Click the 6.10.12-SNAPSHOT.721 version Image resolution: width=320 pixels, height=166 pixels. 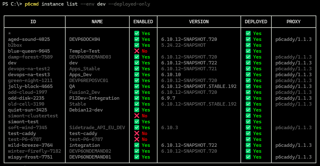click(x=189, y=69)
